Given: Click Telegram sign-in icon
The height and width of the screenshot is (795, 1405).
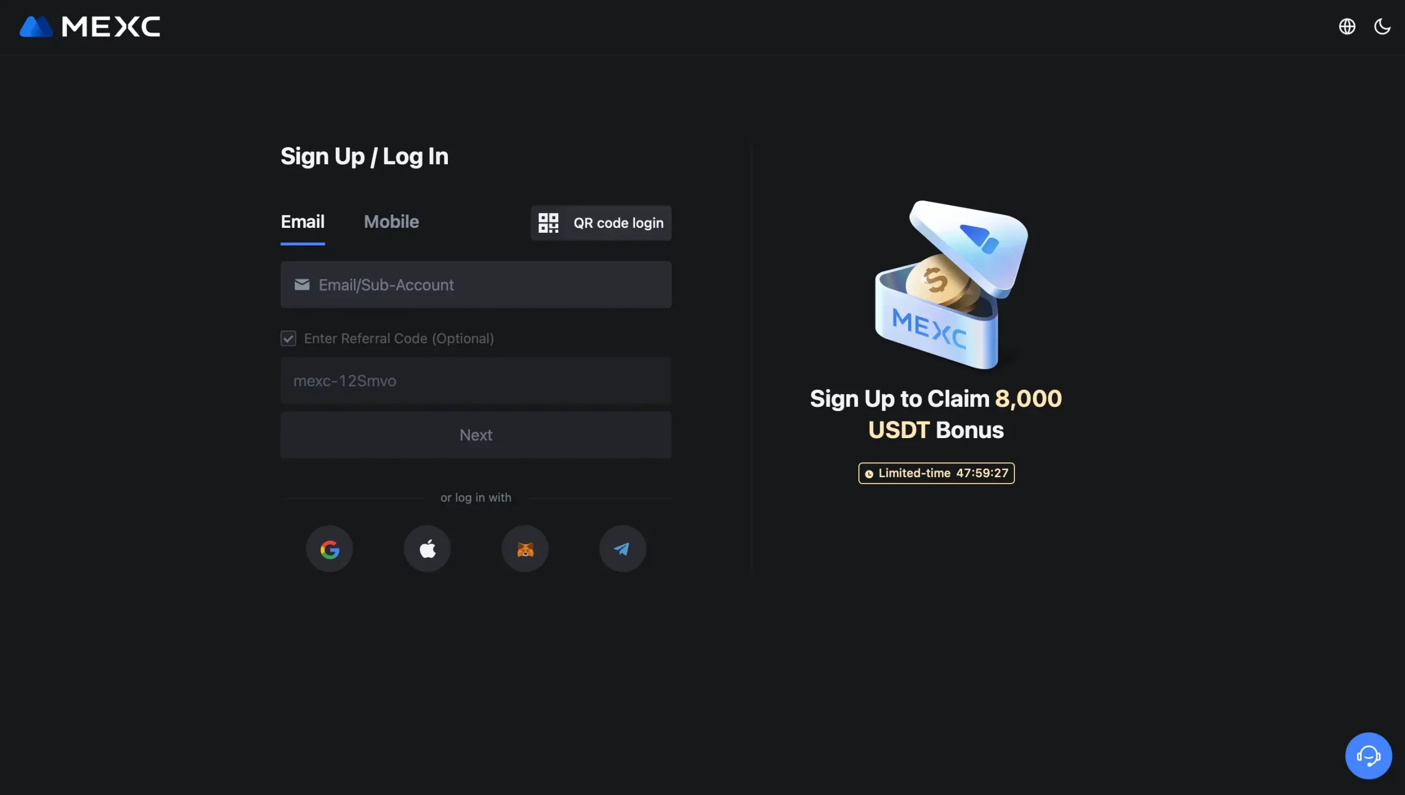Looking at the screenshot, I should coord(621,548).
